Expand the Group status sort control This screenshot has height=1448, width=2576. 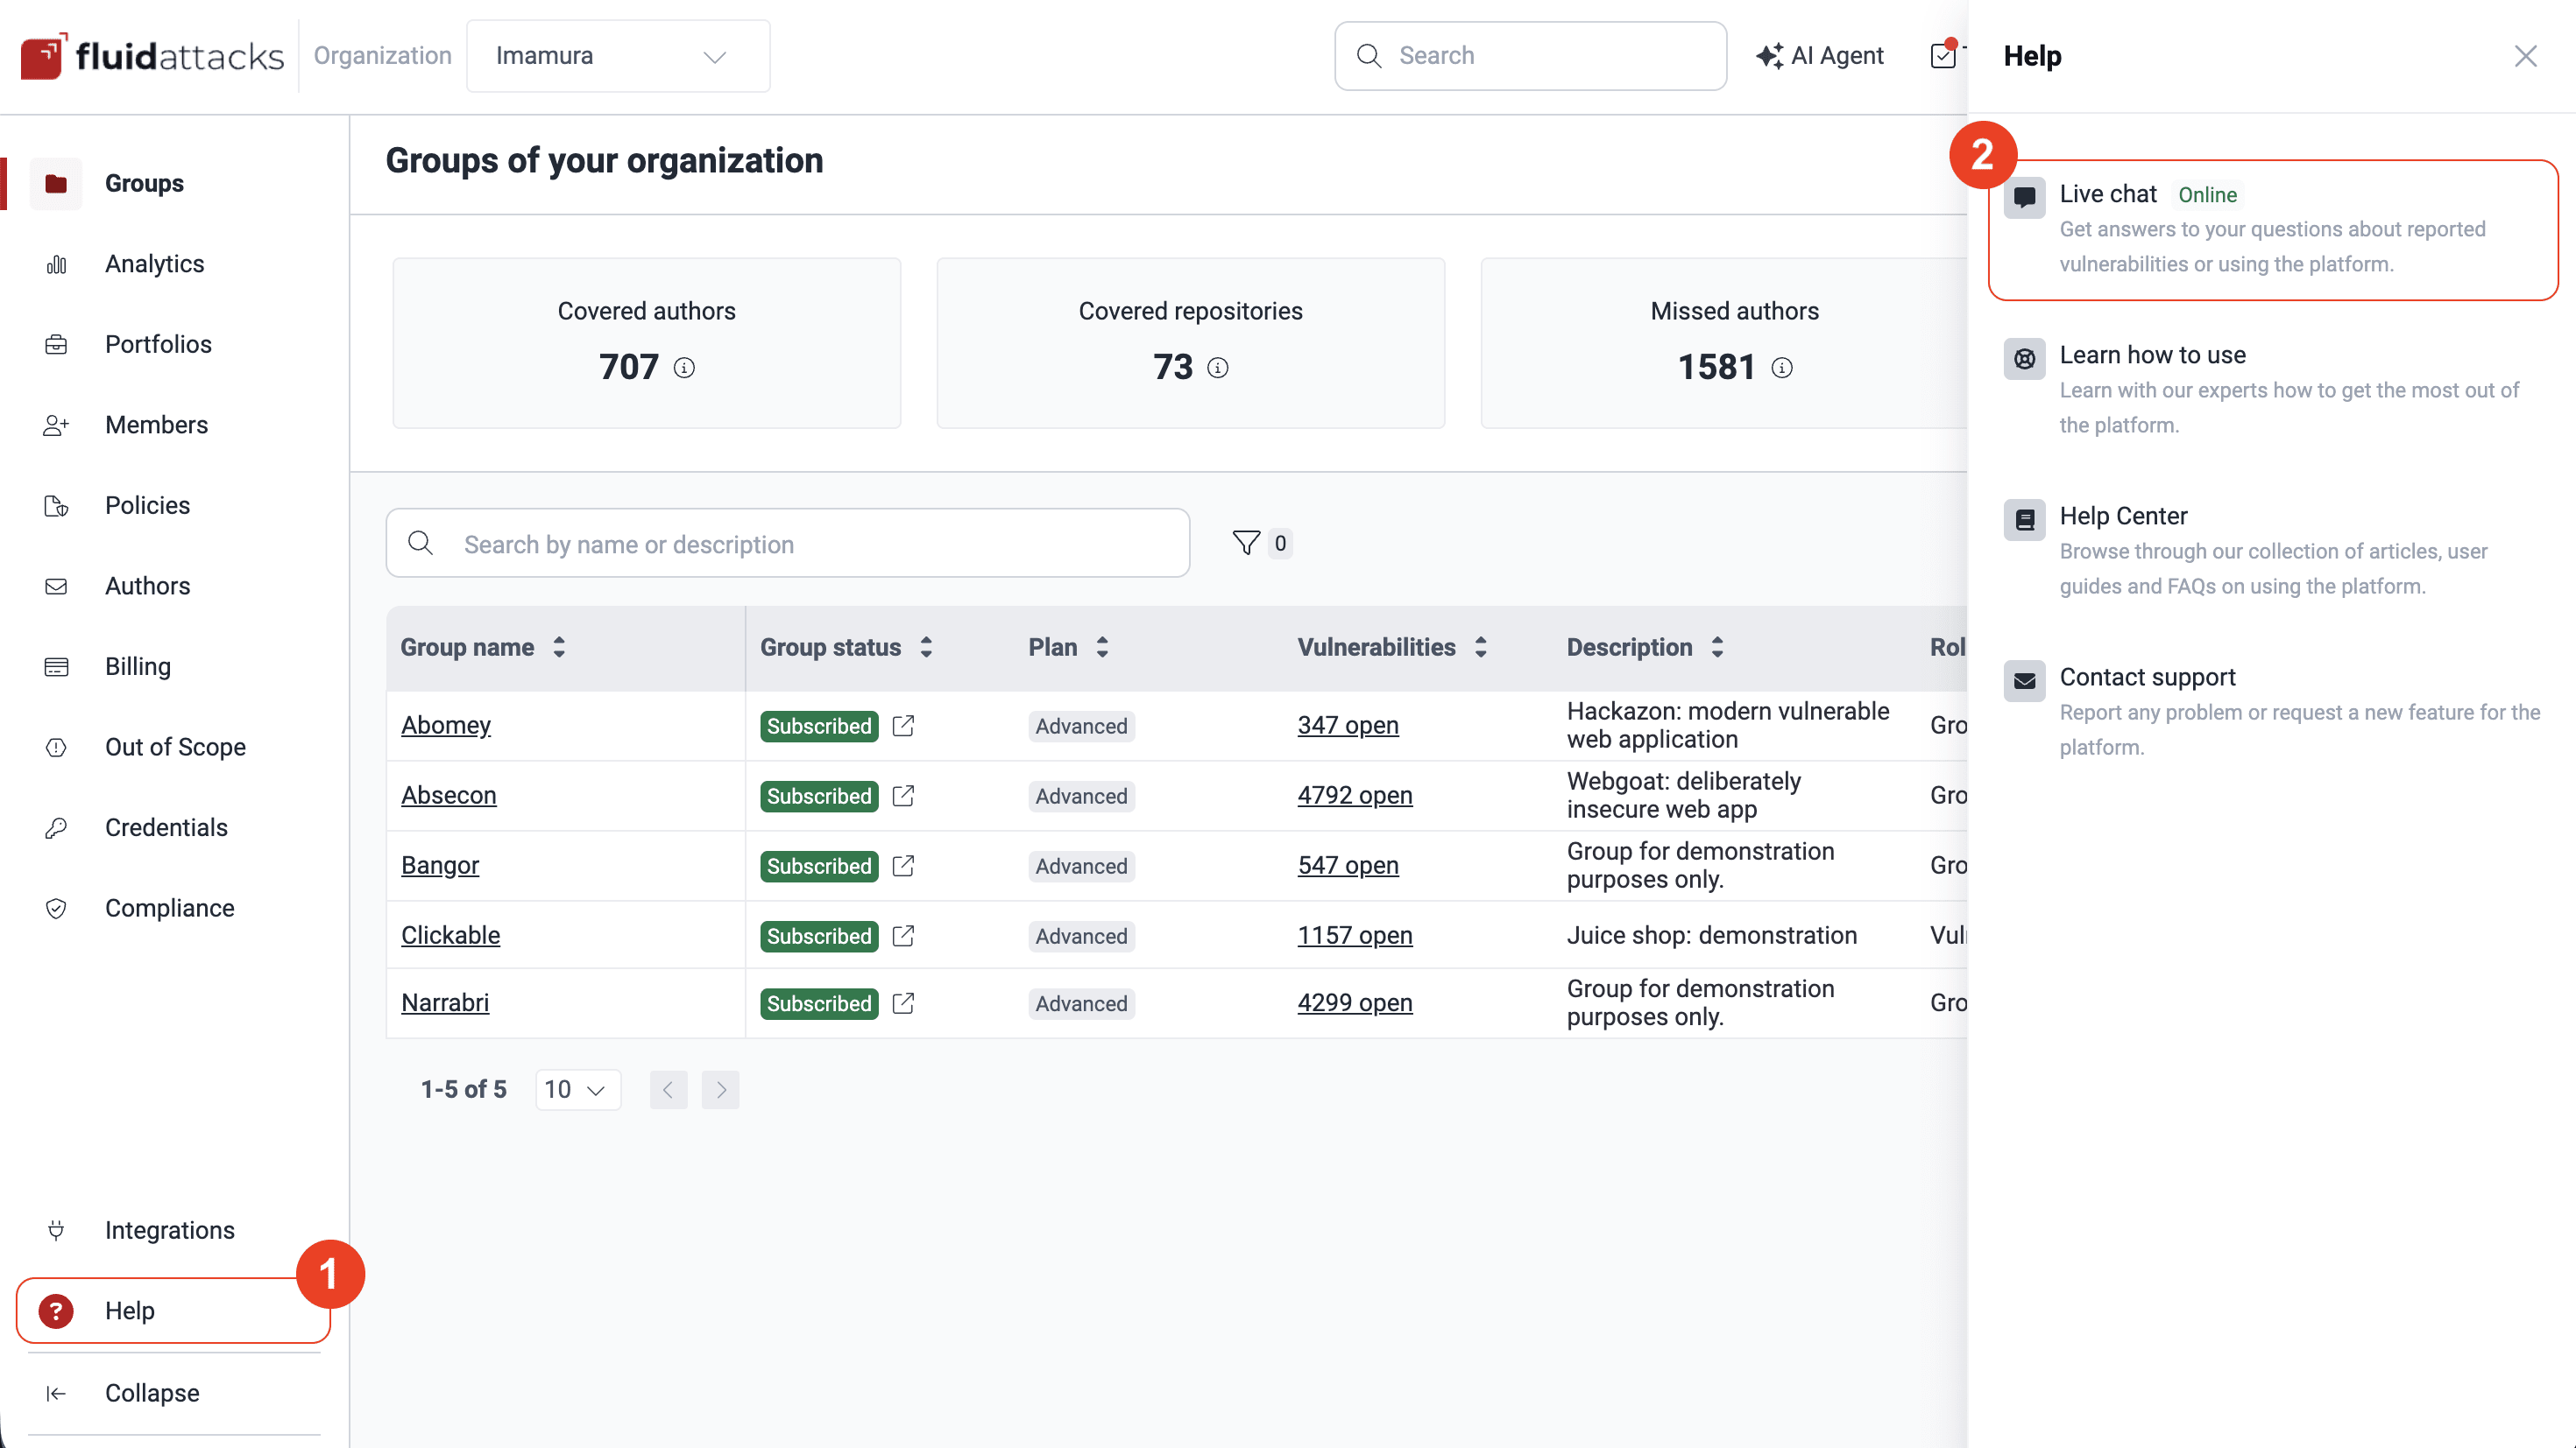[x=925, y=647]
